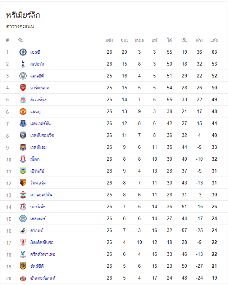Click the พรีเมียร์ลีก league title
Screen dimensions: 228x285
[23, 15]
